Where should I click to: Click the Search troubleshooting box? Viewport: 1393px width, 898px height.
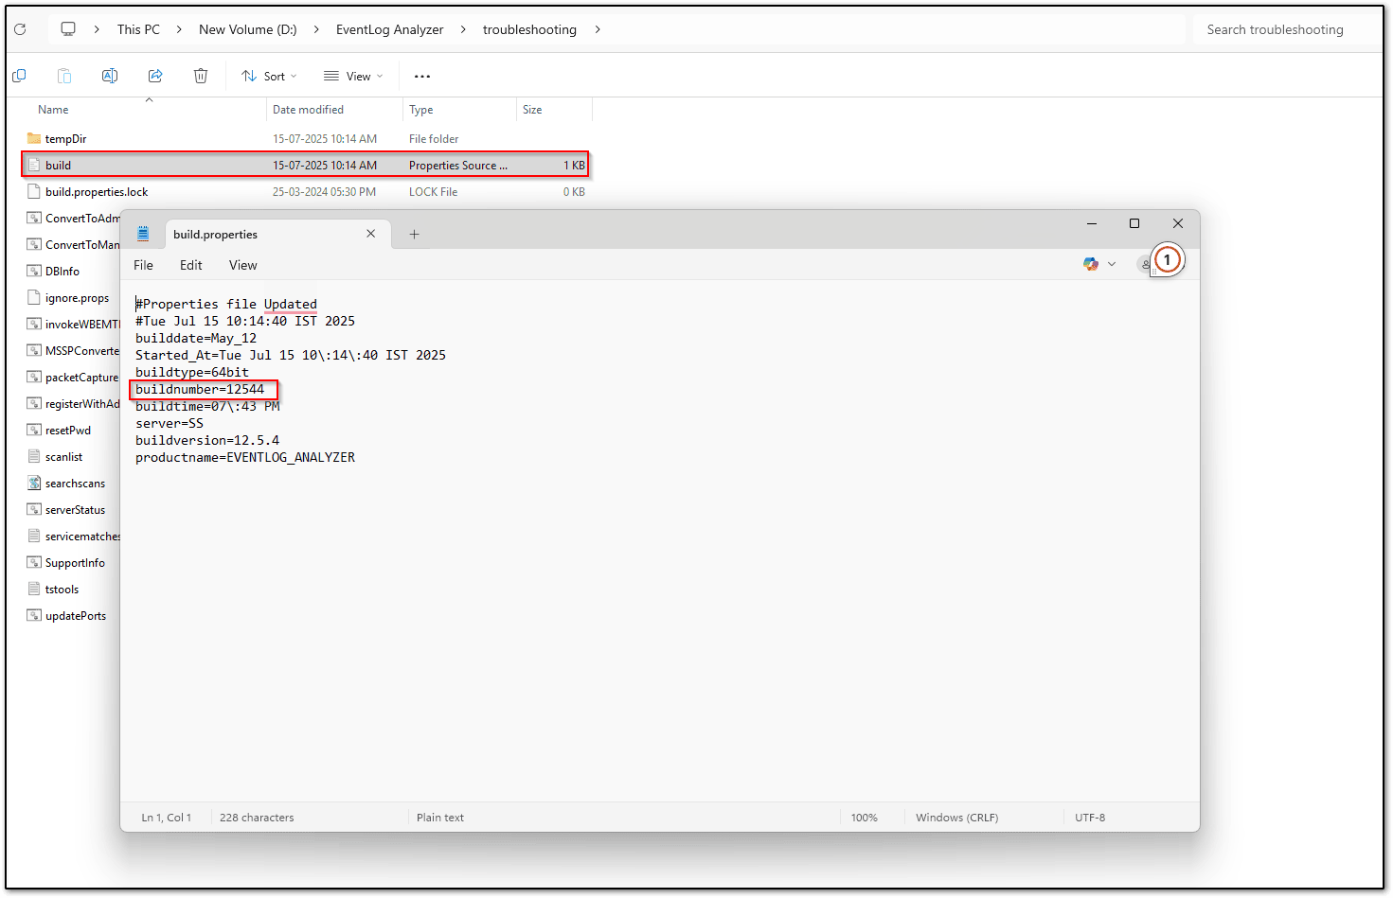pos(1285,29)
